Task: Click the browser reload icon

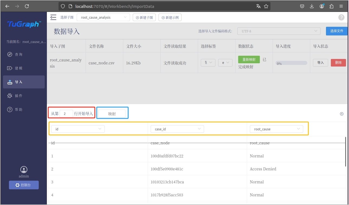Action: 27,6
